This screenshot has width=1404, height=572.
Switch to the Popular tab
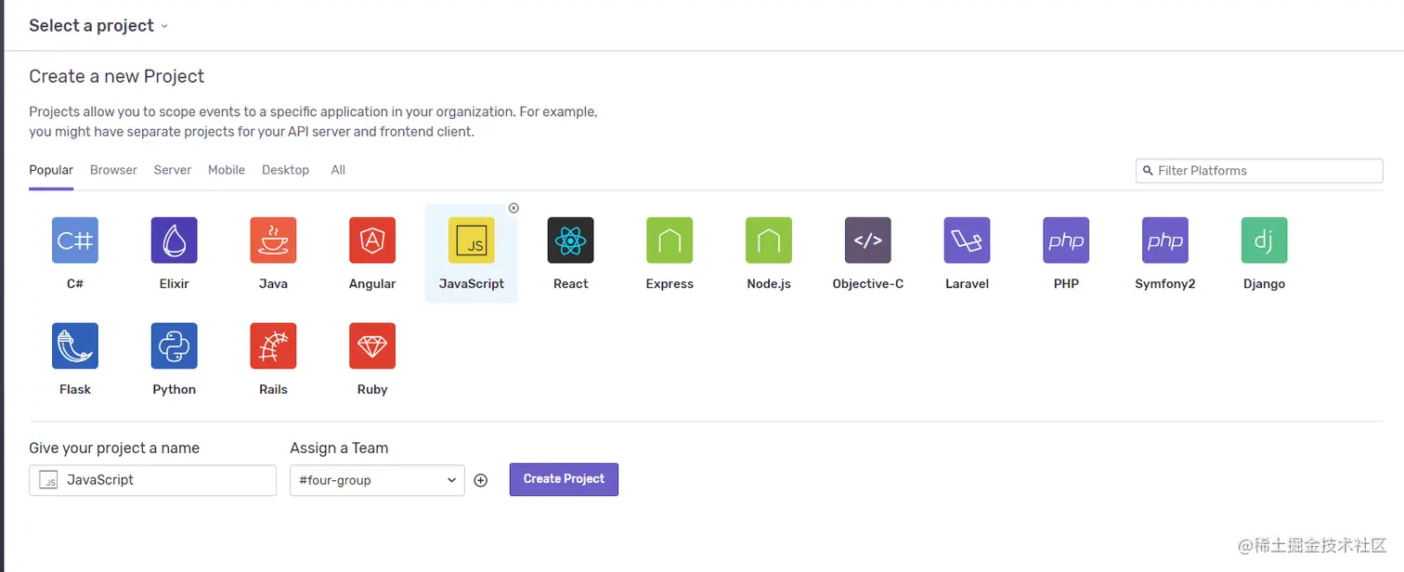point(51,170)
